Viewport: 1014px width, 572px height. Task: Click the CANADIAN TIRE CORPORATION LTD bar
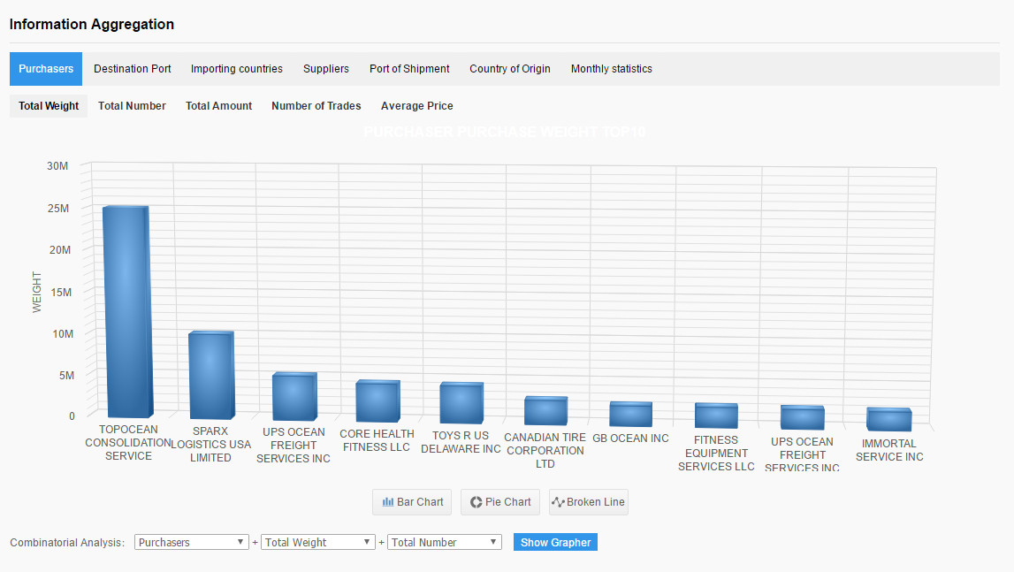(545, 411)
